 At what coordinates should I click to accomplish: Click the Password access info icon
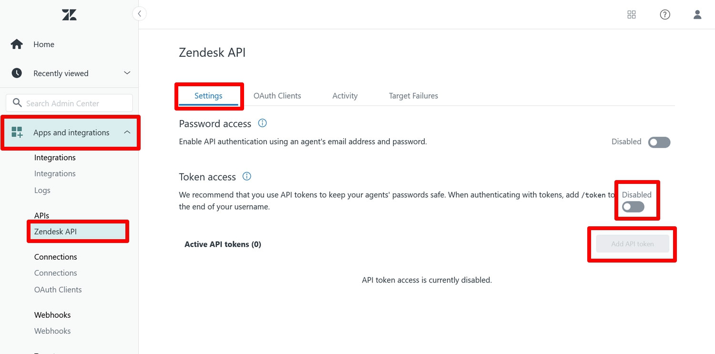262,123
